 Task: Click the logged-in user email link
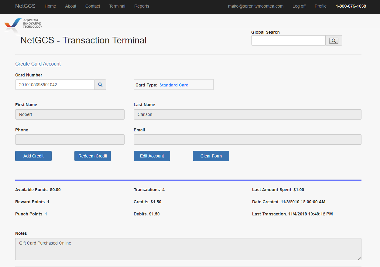tap(255, 6)
